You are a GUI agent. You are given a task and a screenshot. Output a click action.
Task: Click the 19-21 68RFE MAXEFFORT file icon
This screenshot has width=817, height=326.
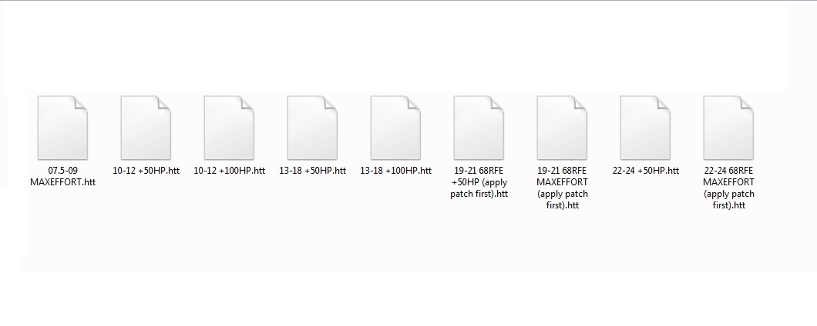point(562,128)
